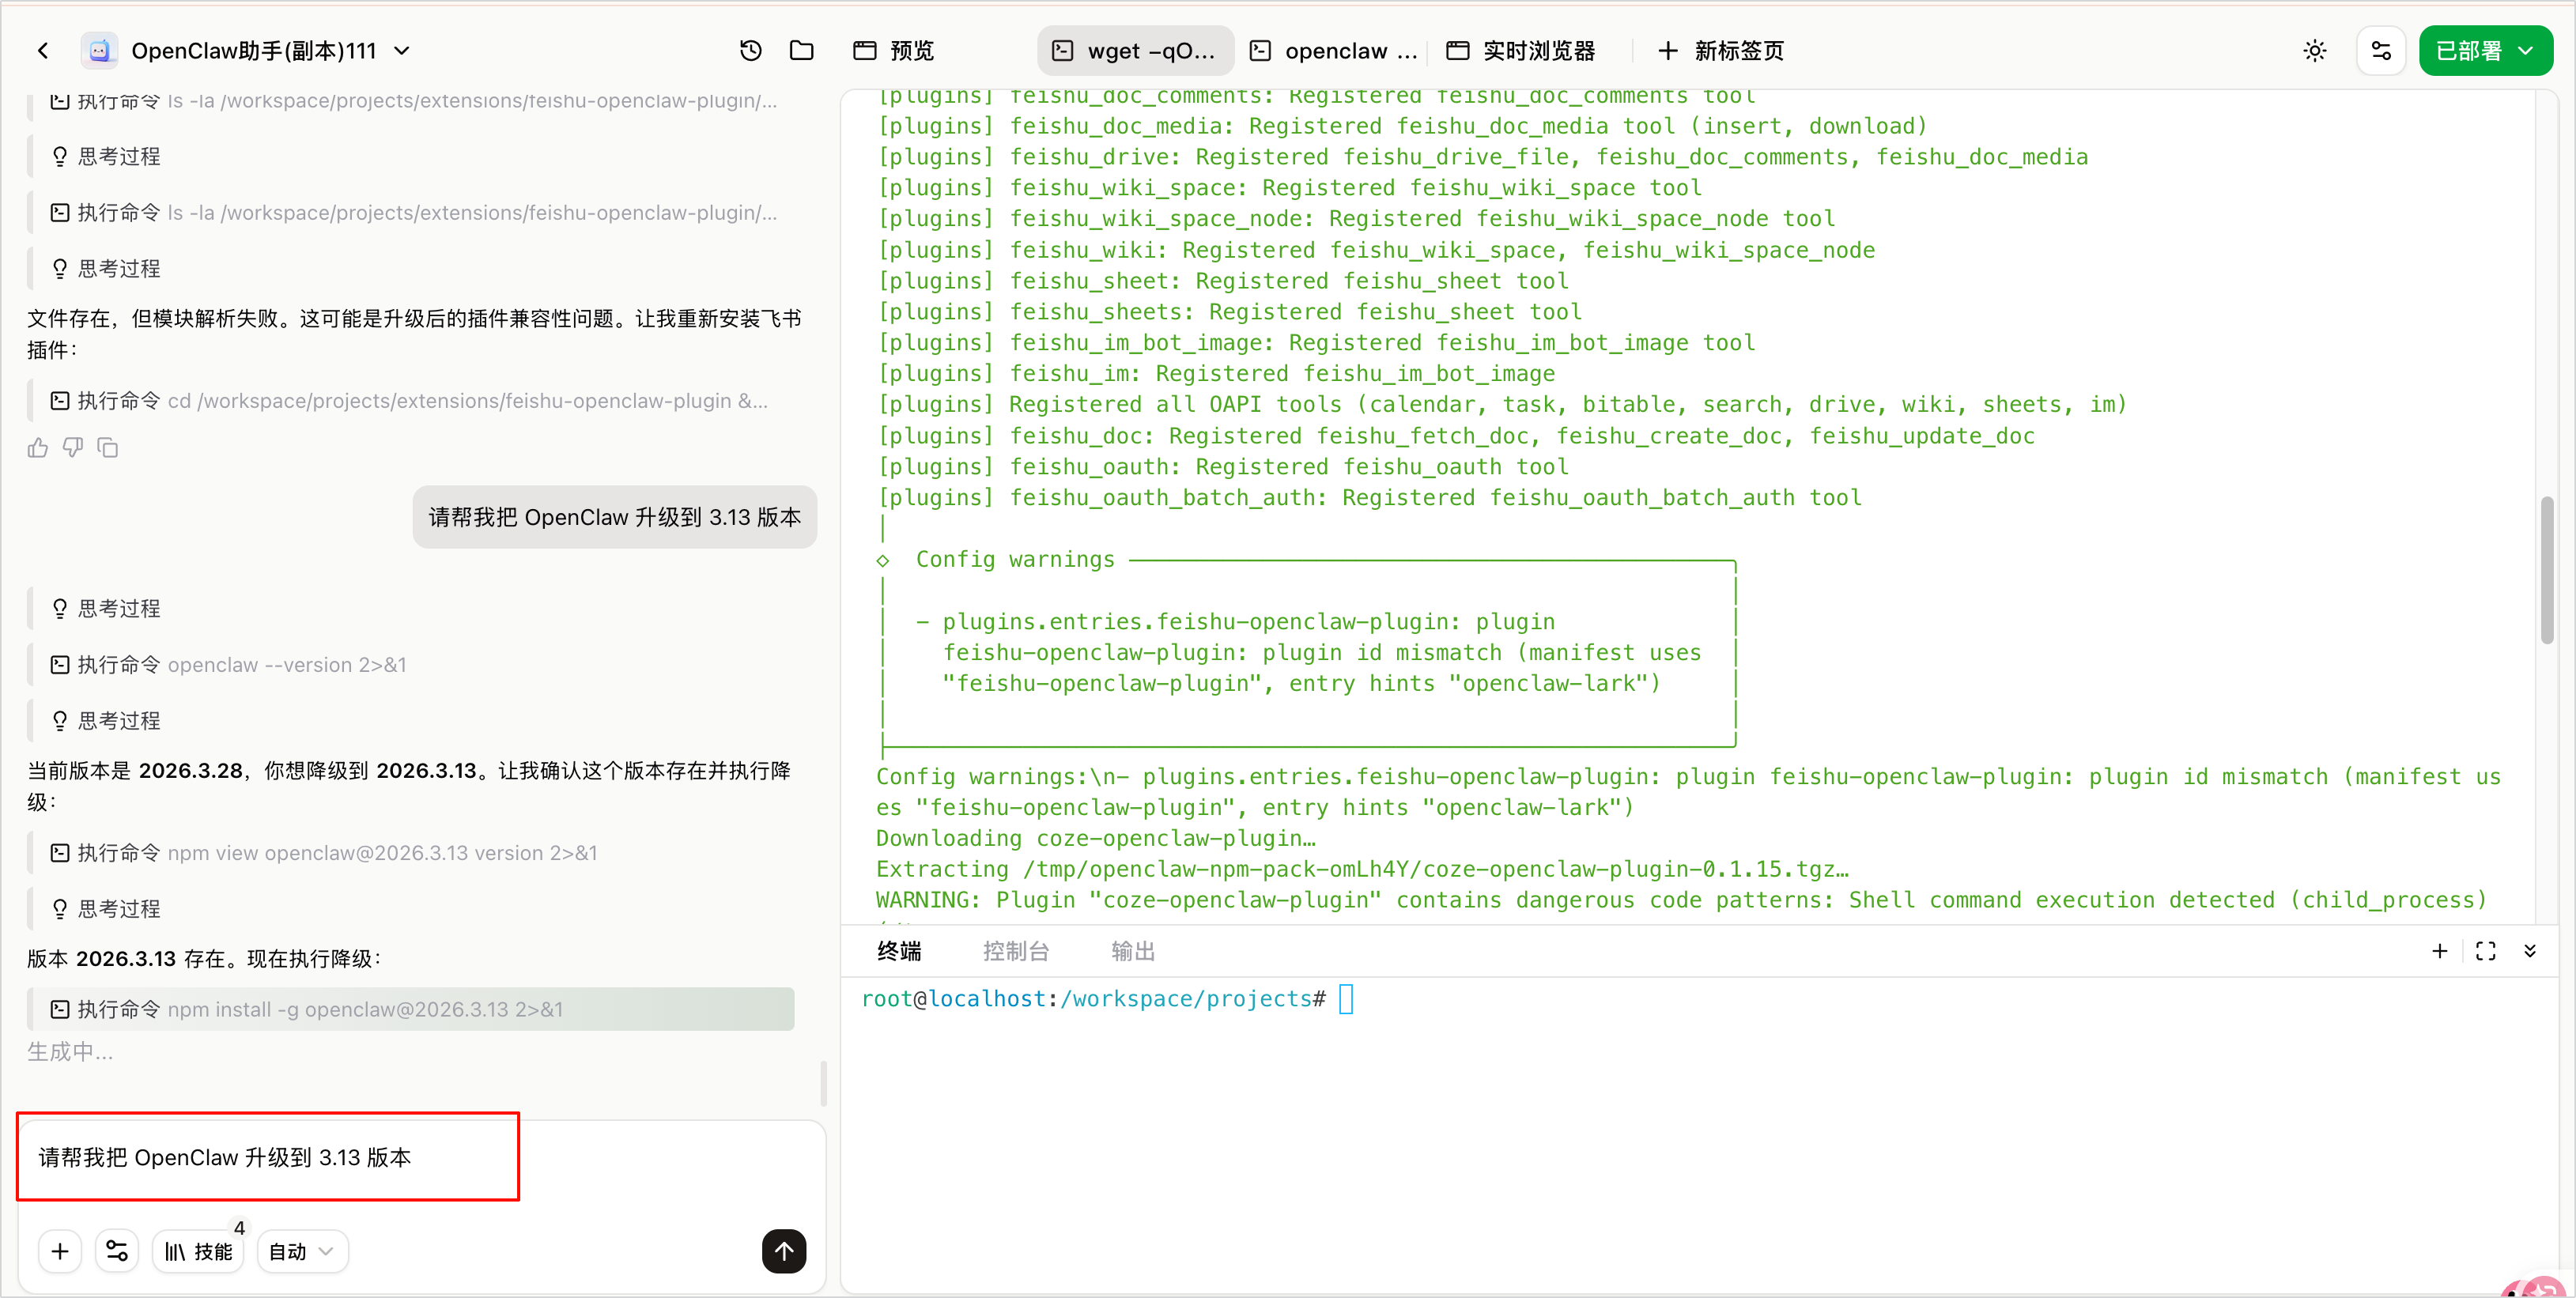Screen dimensions: 2576x1298
Task: Click the terminal output vertical scrollbar
Action: coord(2547,570)
